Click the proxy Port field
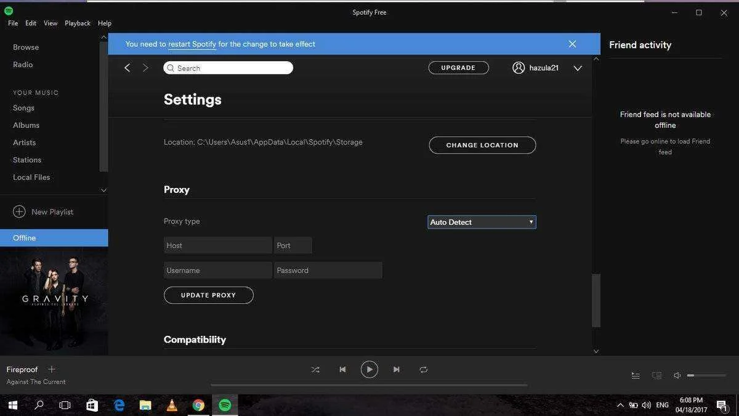The width and height of the screenshot is (739, 416). (293, 245)
